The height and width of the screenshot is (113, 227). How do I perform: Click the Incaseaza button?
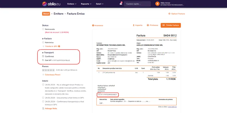coord(97,26)
